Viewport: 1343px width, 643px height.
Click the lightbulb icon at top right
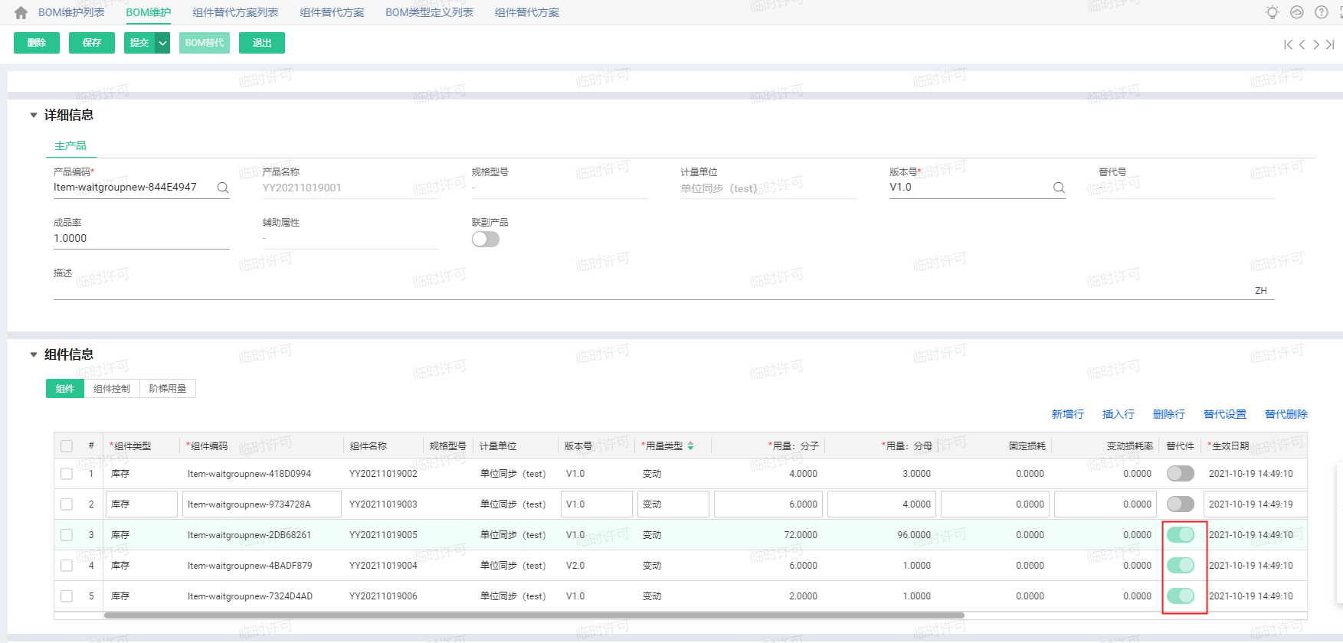tap(1273, 12)
